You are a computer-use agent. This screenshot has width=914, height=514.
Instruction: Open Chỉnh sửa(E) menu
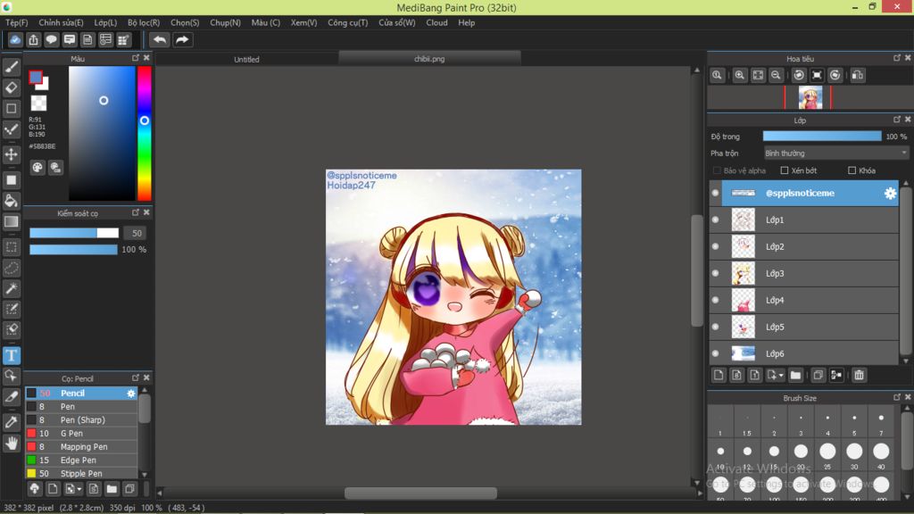[x=61, y=22]
